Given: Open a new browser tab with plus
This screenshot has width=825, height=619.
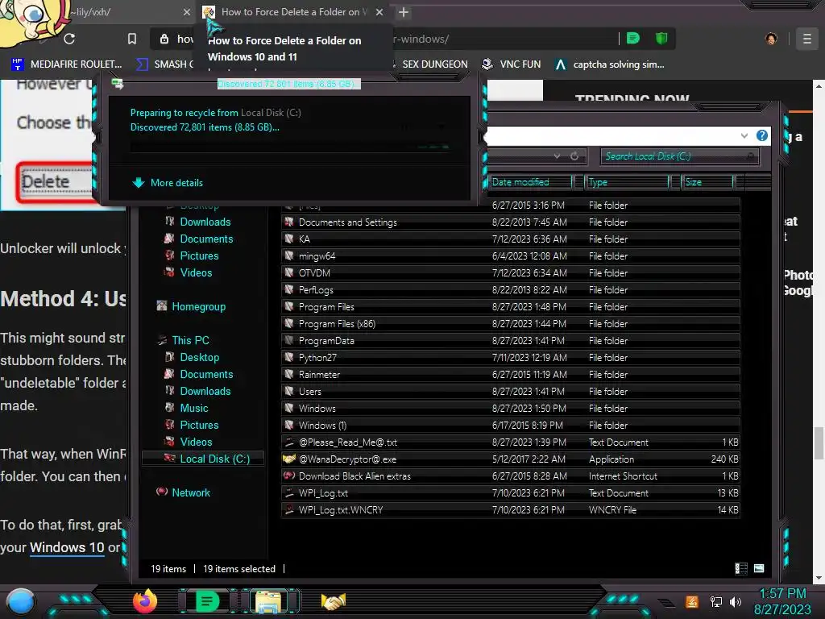Looking at the screenshot, I should coord(404,12).
